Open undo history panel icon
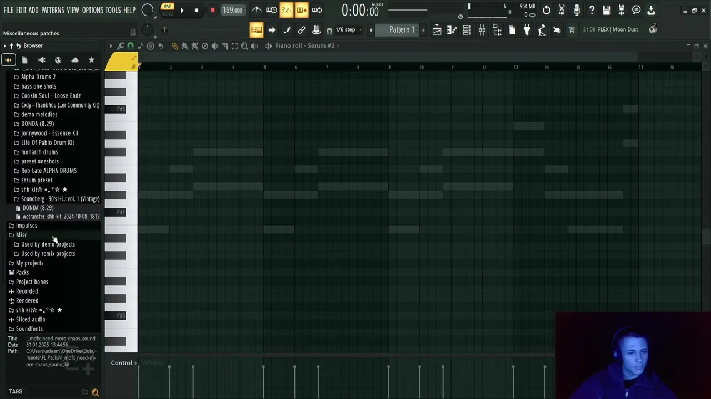Screen dimensions: 711x399 tap(547, 10)
